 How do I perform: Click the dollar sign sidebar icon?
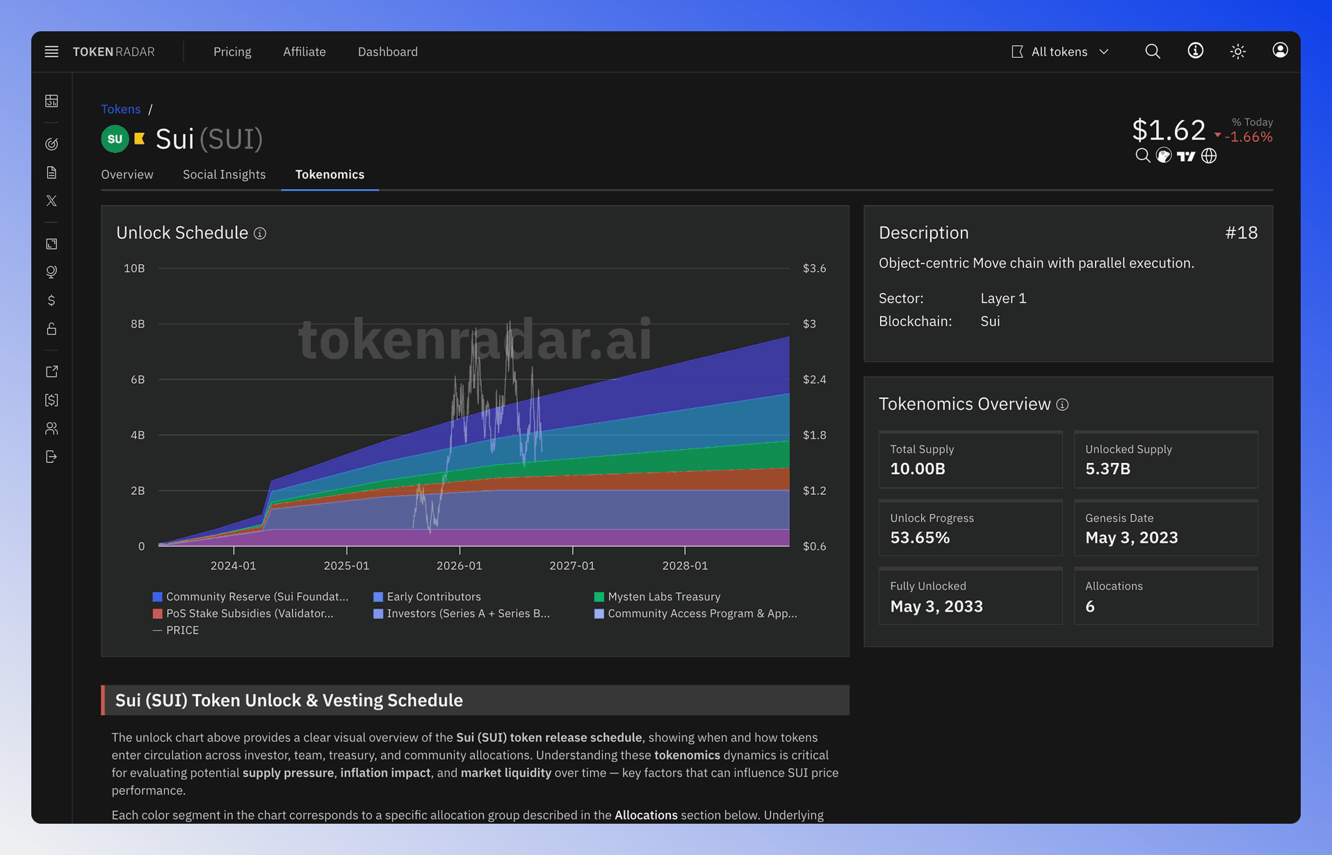[51, 300]
